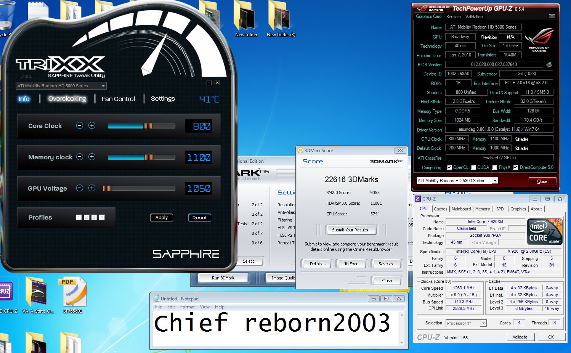Image resolution: width=571 pixels, height=353 pixels.
Task: Click Submit Your Results button
Action: [x=351, y=230]
